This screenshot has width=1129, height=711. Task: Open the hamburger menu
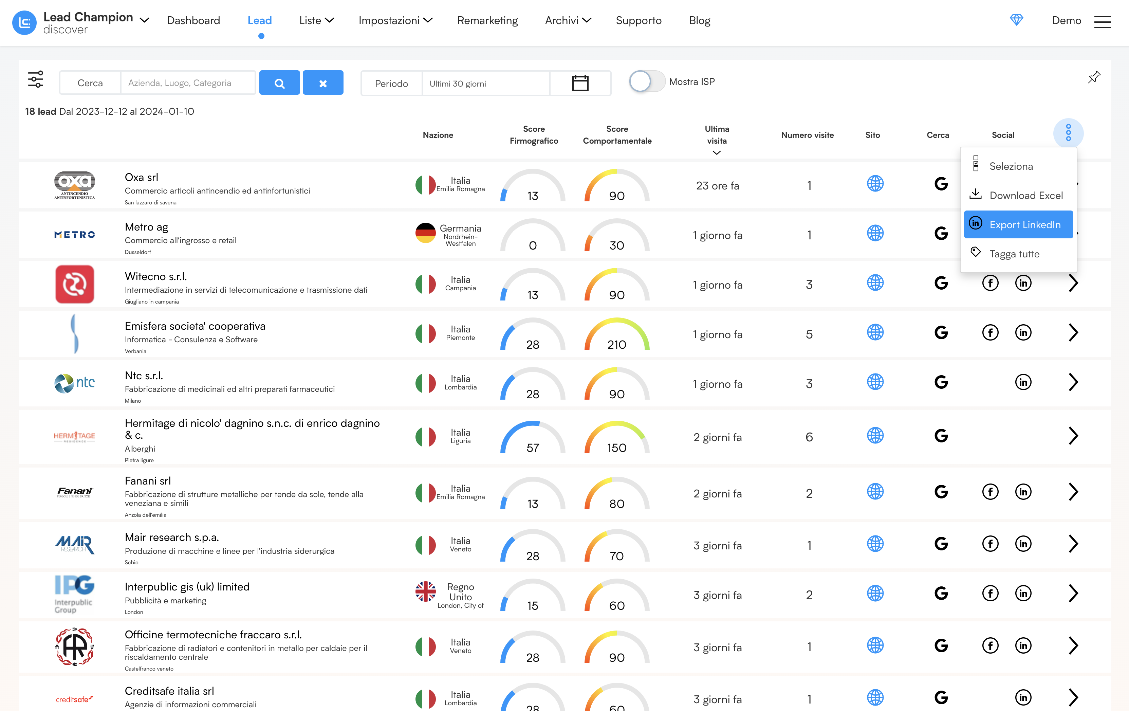(1102, 22)
